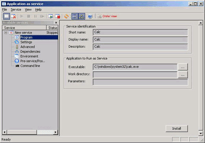Click the run application toolbar icon with green arrow

coord(51,16)
